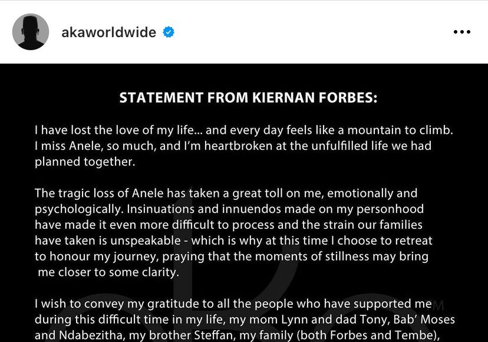Click the line starting "psychologically. Insinuations and innuendos"
The image size is (488, 342).
(229, 209)
